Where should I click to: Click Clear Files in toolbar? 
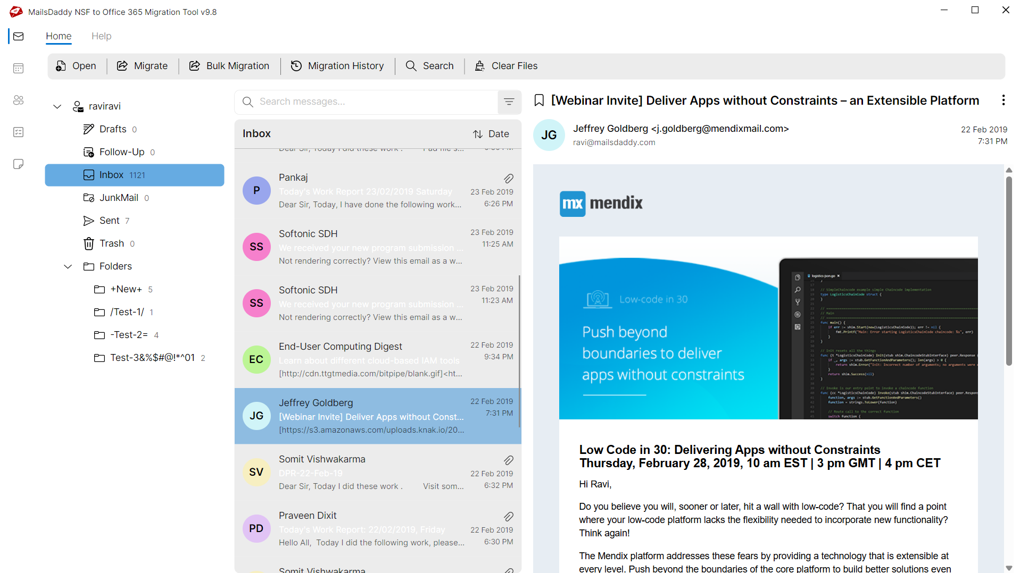pyautogui.click(x=506, y=66)
